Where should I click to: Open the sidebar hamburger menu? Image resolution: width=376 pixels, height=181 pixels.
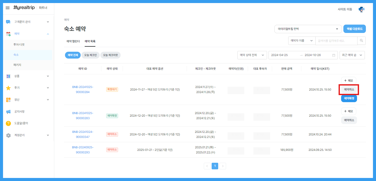pos(7,8)
